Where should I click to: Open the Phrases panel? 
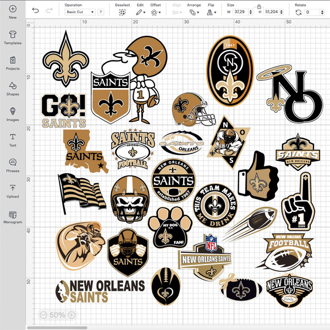click(x=13, y=166)
